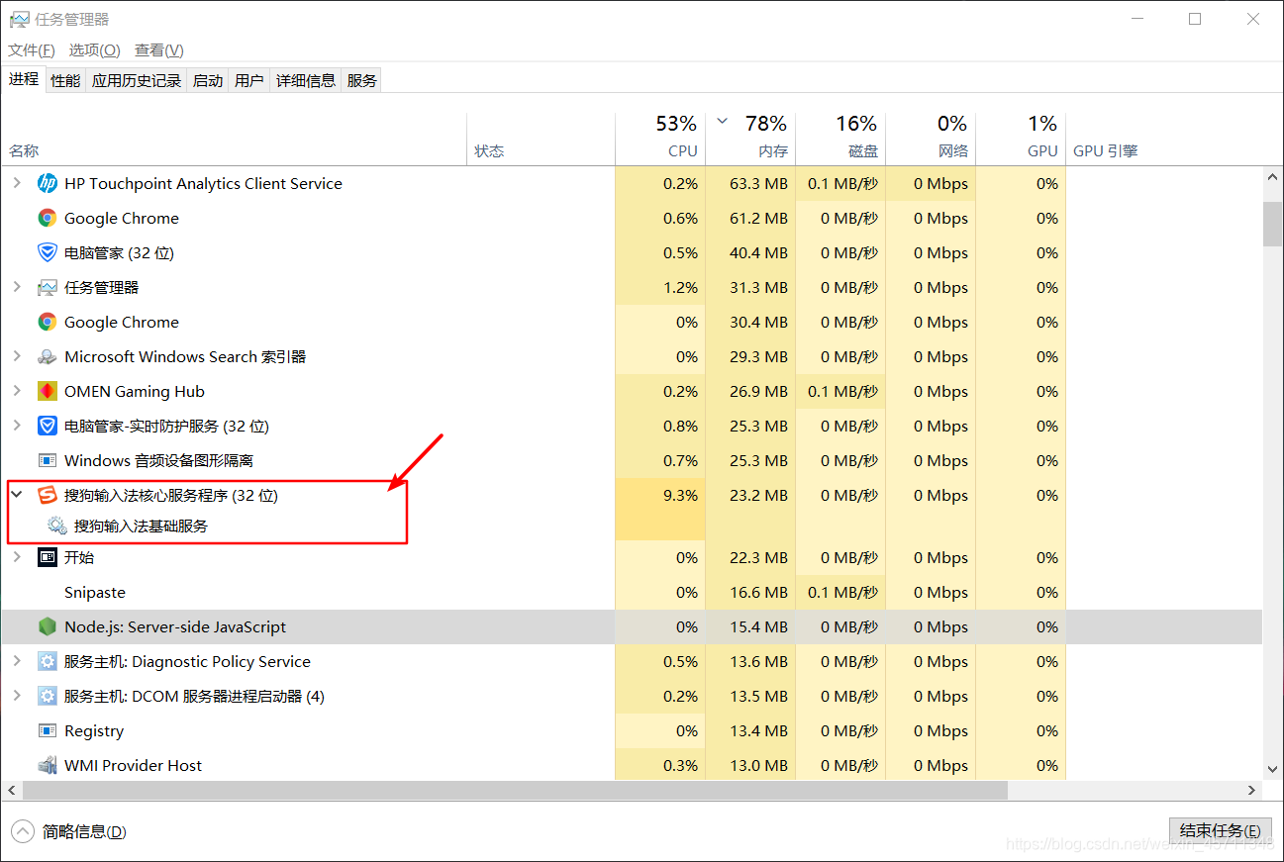Sort by the CPU column header

[x=660, y=139]
